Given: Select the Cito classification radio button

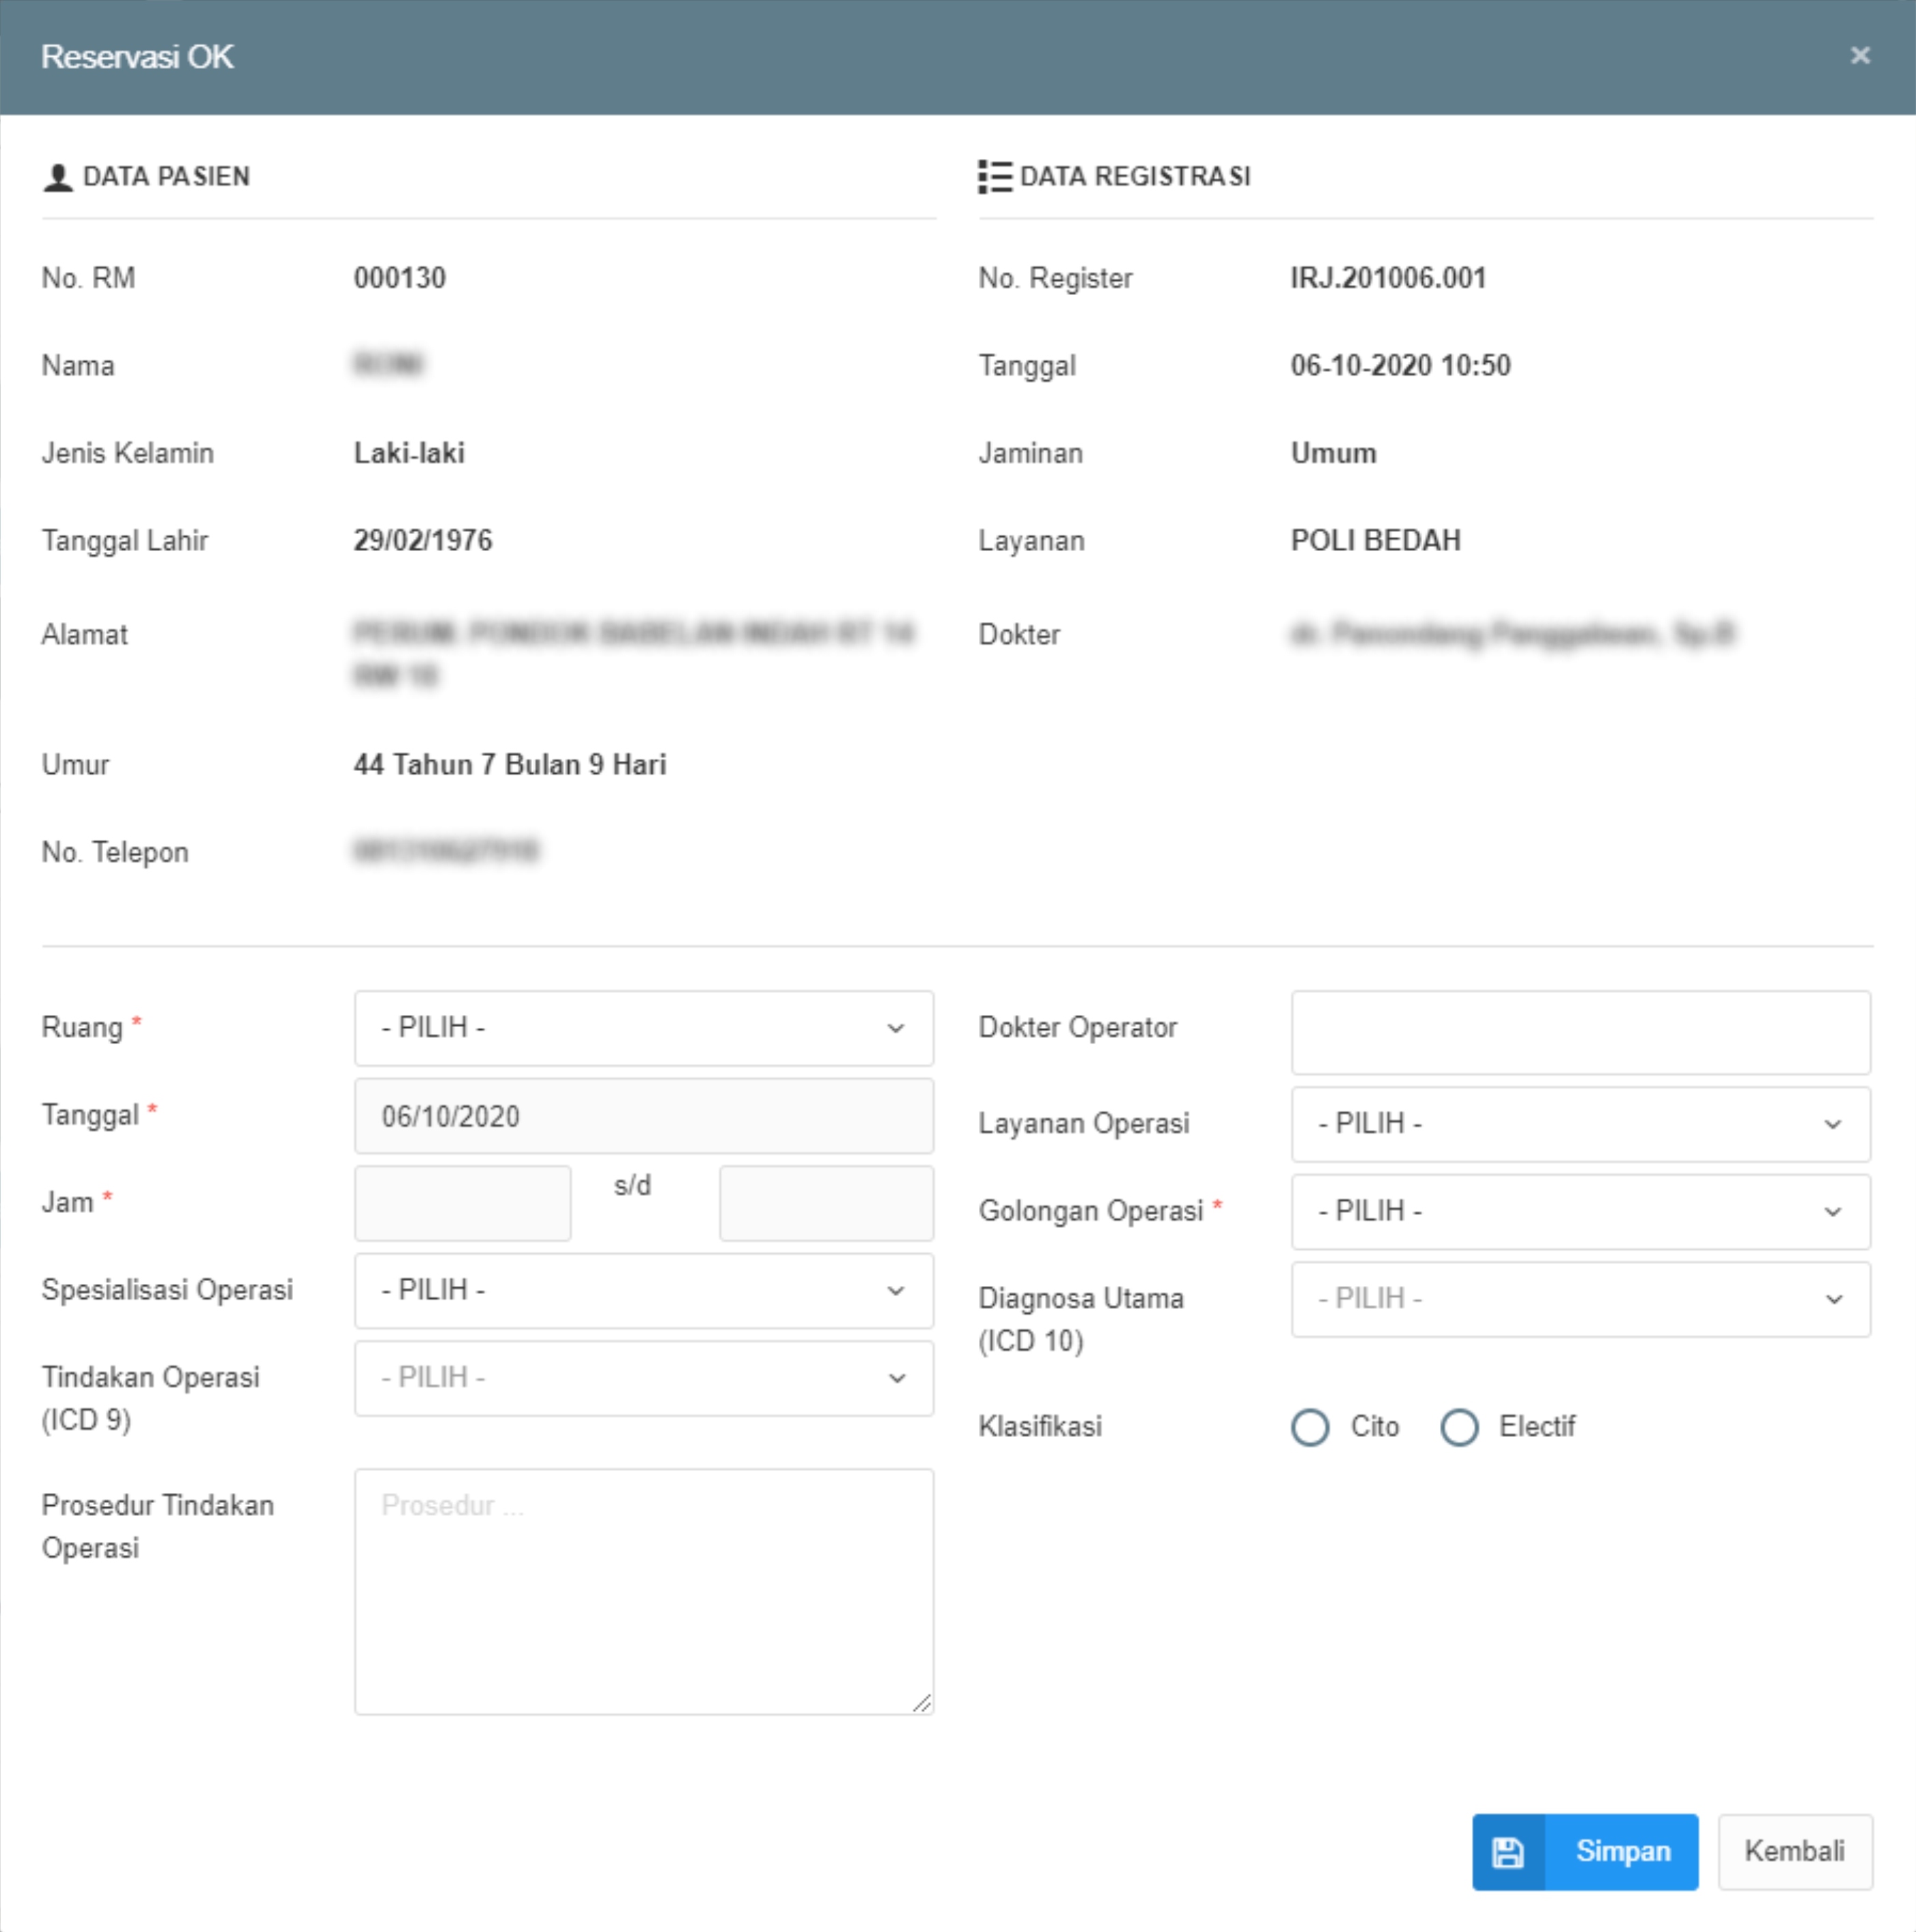Looking at the screenshot, I should point(1310,1427).
